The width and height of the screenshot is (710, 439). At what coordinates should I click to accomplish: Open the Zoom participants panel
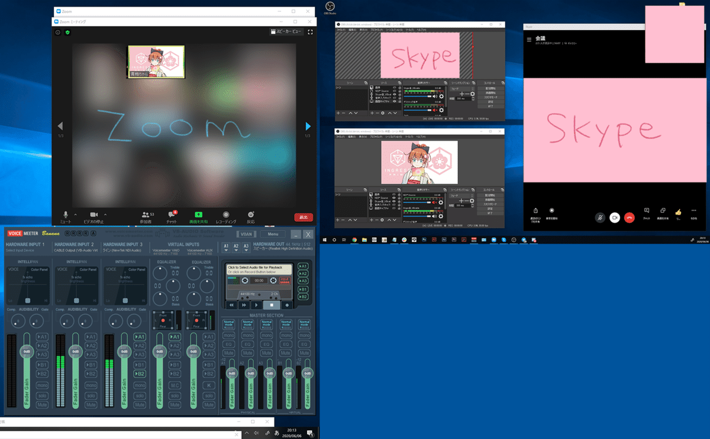pos(147,216)
